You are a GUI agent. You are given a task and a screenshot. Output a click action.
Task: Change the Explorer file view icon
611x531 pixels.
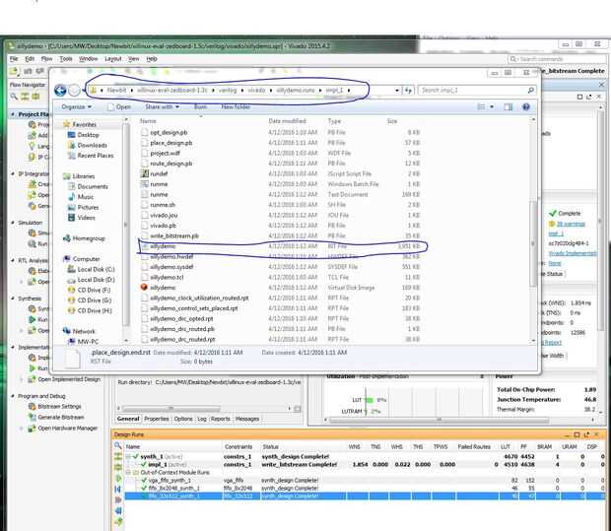point(481,106)
